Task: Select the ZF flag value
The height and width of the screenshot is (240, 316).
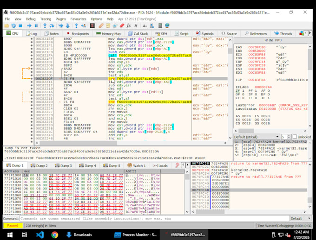Action: 243,91
